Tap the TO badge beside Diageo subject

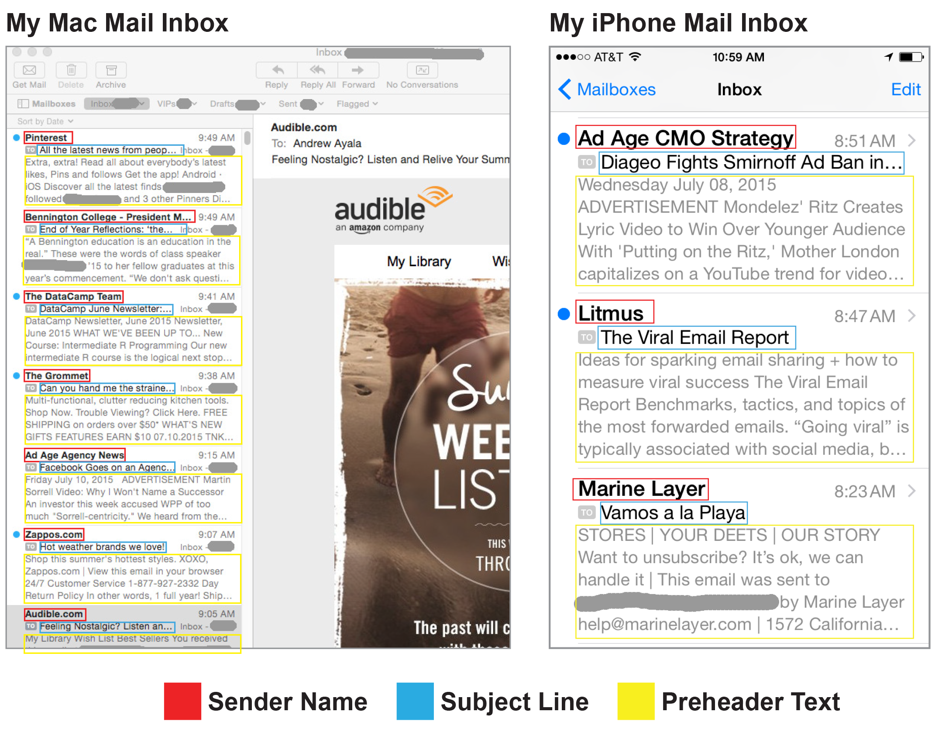[x=587, y=162]
